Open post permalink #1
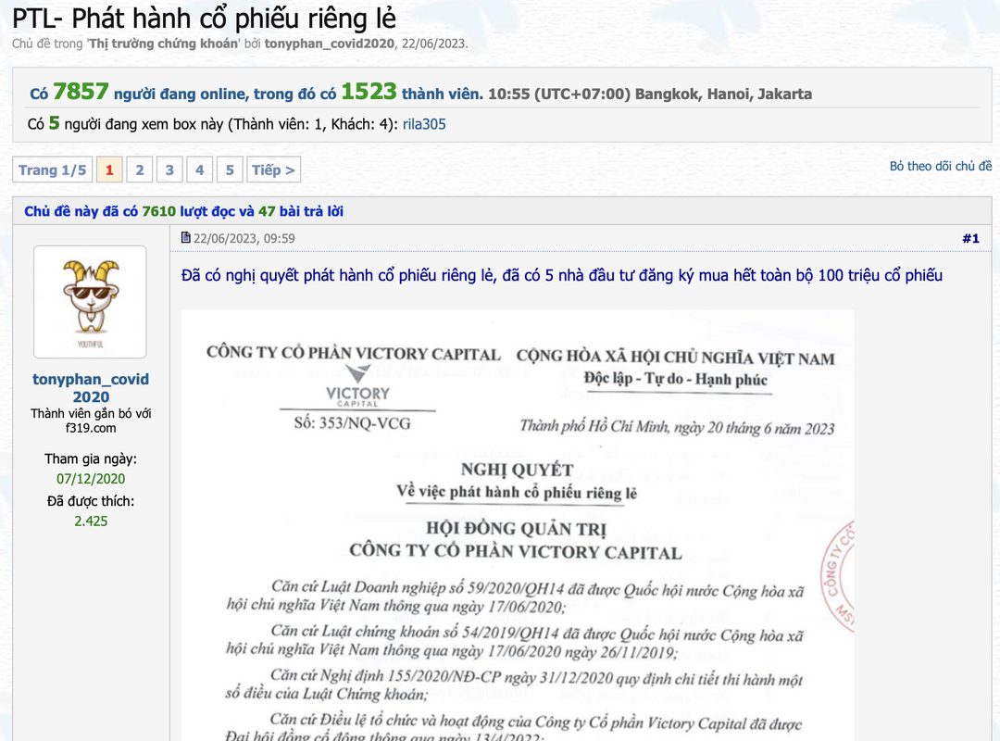This screenshot has height=741, width=1000. tap(970, 239)
